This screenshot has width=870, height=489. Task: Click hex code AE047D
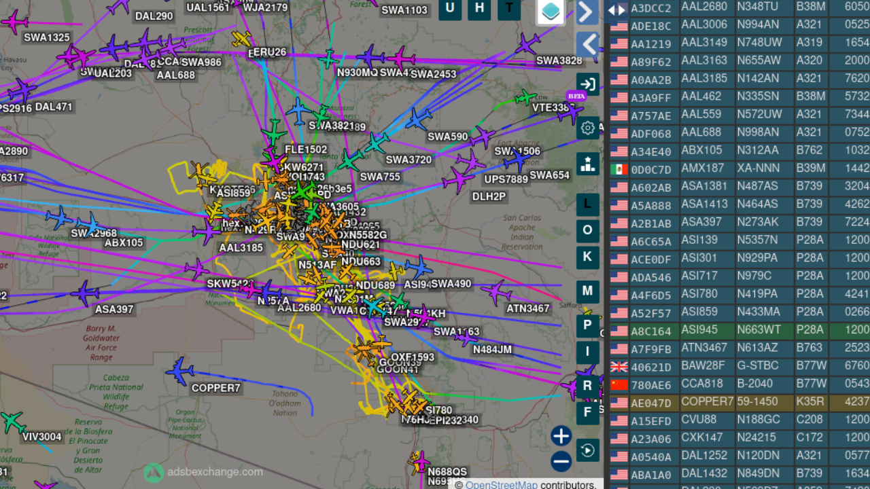(651, 403)
